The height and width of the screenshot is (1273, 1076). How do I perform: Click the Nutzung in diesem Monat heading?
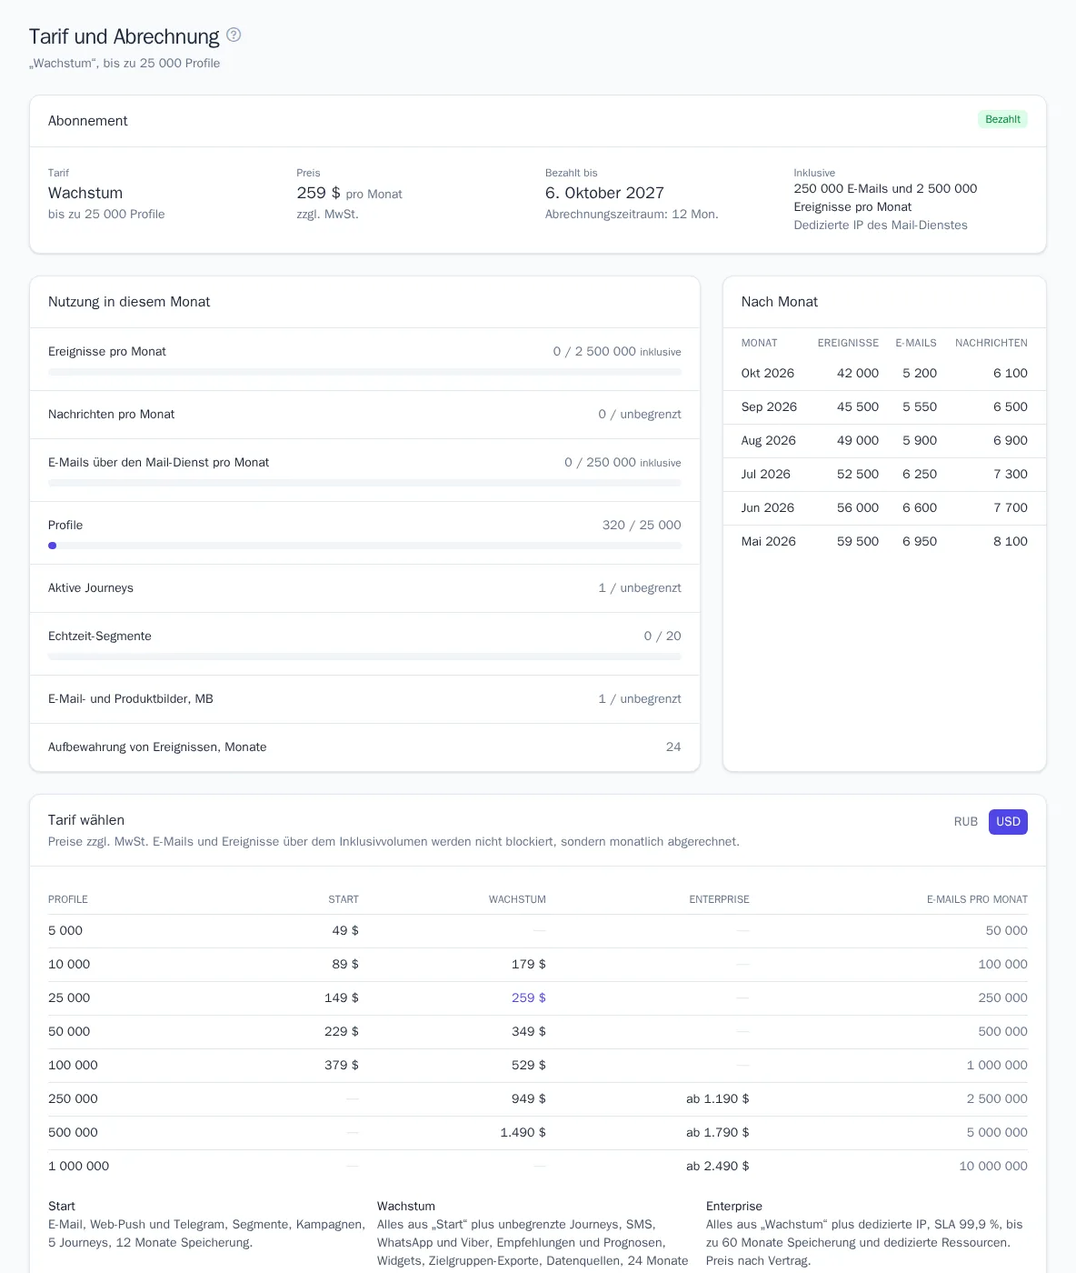click(129, 302)
